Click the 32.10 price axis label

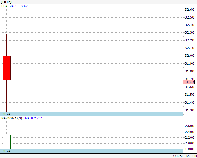tap(189, 48)
